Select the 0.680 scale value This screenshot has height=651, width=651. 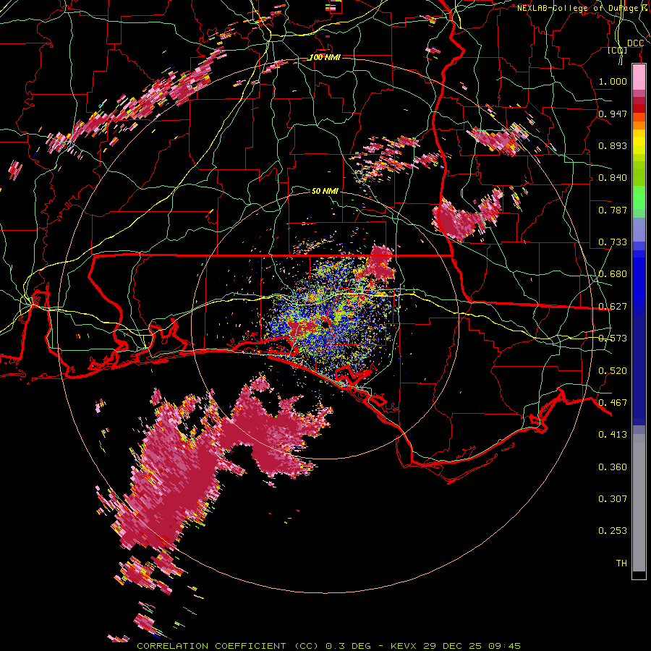click(613, 274)
